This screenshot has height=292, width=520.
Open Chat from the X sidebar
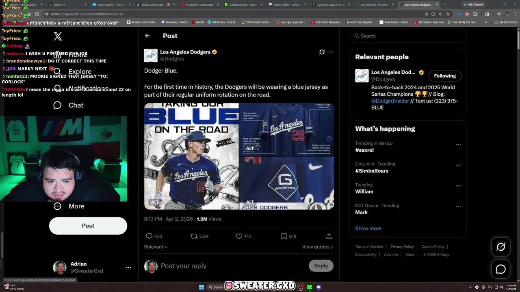(68, 105)
